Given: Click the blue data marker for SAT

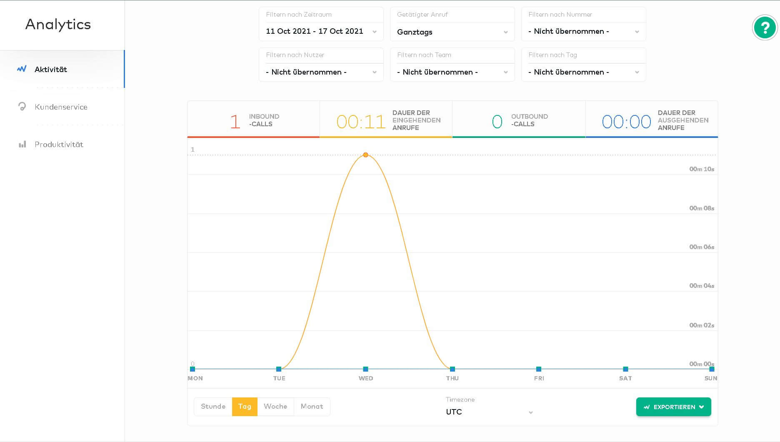Looking at the screenshot, I should (x=625, y=369).
